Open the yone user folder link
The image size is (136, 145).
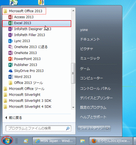tap(84, 30)
